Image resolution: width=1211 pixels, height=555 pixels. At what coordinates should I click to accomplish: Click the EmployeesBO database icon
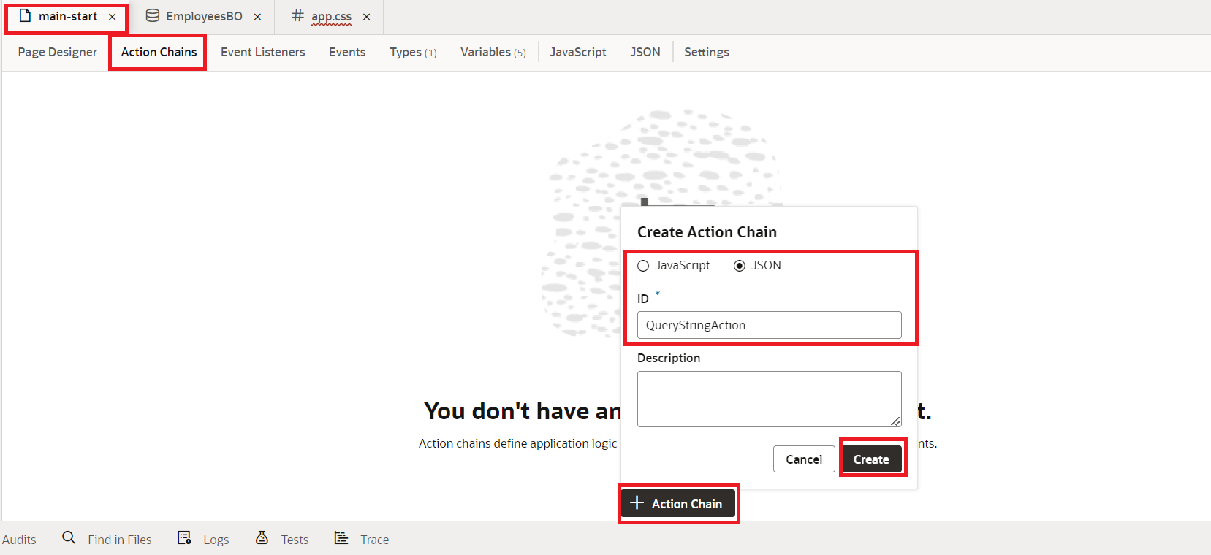(152, 16)
